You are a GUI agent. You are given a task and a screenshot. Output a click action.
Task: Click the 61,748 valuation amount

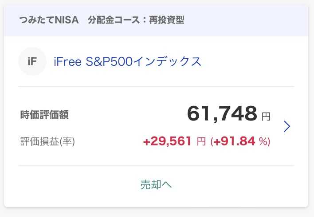[x=222, y=113]
